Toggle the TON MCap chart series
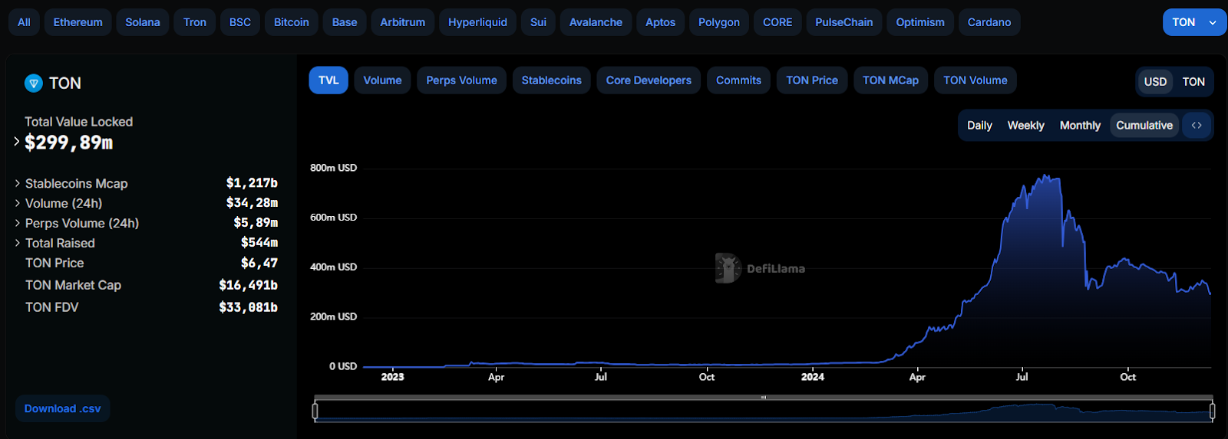This screenshot has height=439, width=1228. click(x=890, y=80)
